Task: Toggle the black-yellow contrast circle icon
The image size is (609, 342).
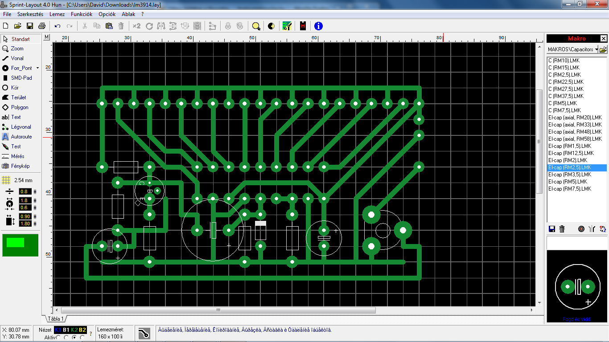Action: 271,26
